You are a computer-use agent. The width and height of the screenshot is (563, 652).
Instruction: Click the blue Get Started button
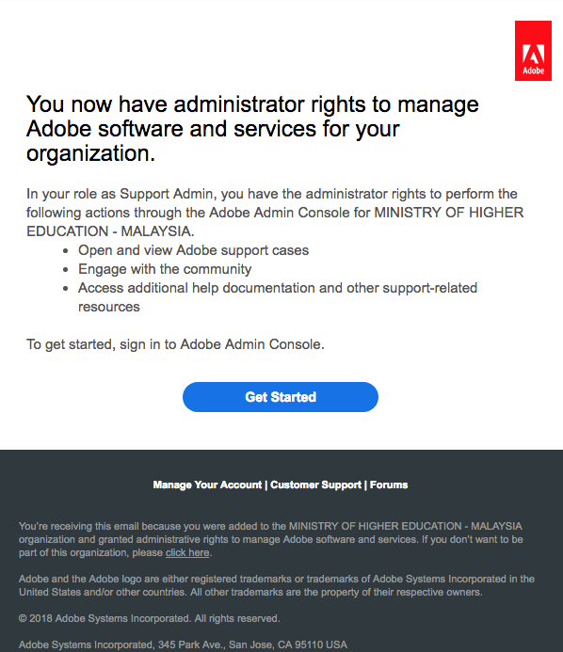(x=281, y=397)
